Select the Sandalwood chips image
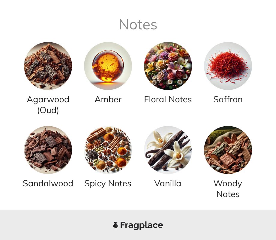Screen dimensions: 276x240 pyautogui.click(x=48, y=150)
